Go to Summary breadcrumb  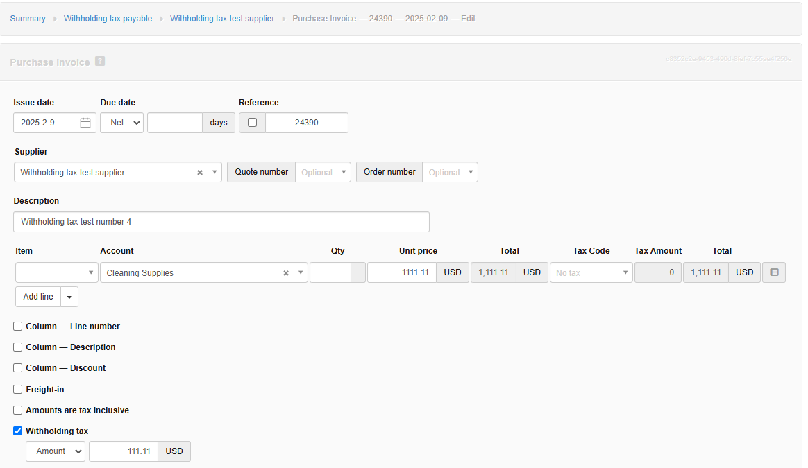[x=28, y=19]
